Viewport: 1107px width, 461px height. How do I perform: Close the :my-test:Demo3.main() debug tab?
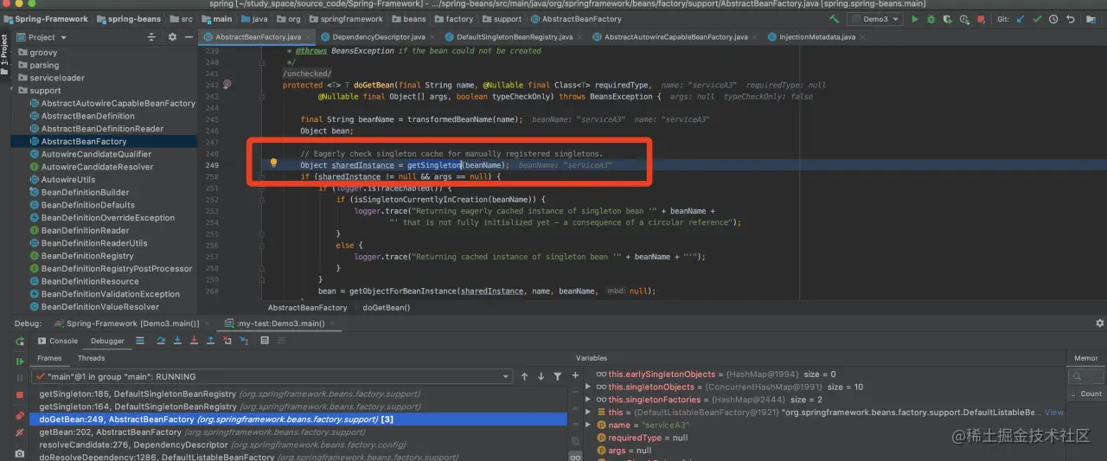click(x=333, y=323)
